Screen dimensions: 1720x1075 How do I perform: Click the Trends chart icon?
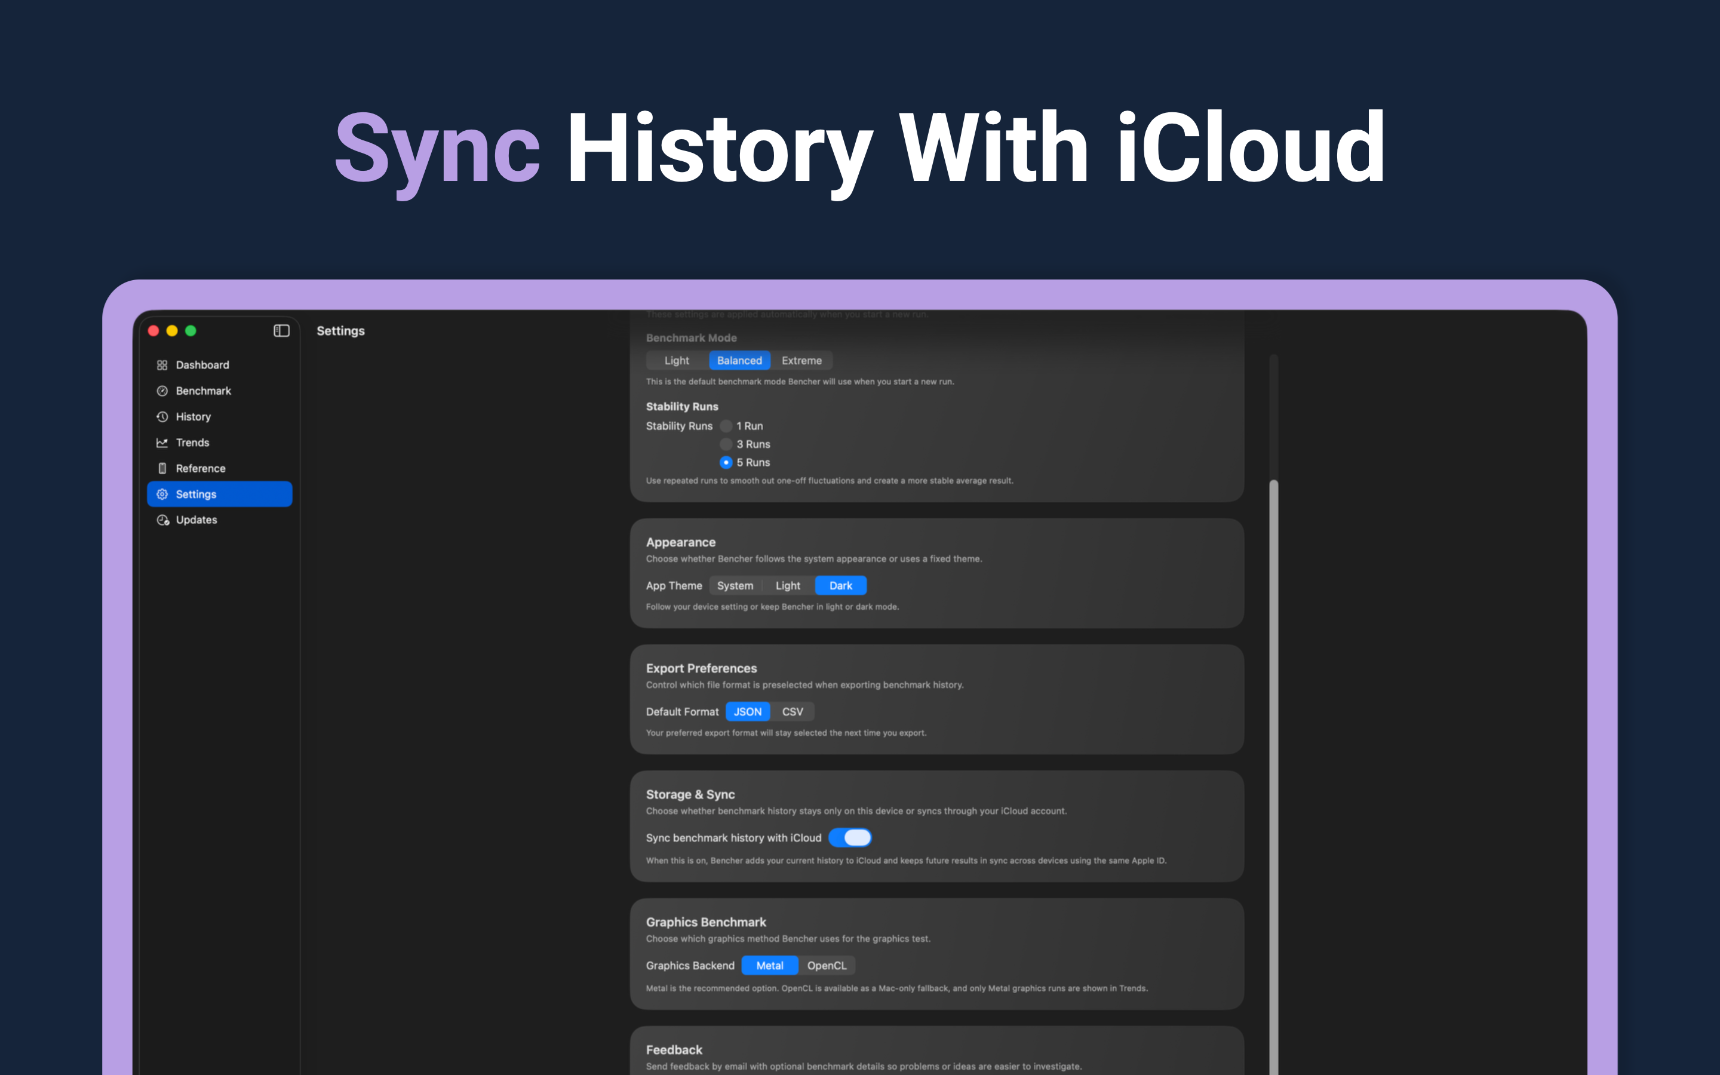162,442
